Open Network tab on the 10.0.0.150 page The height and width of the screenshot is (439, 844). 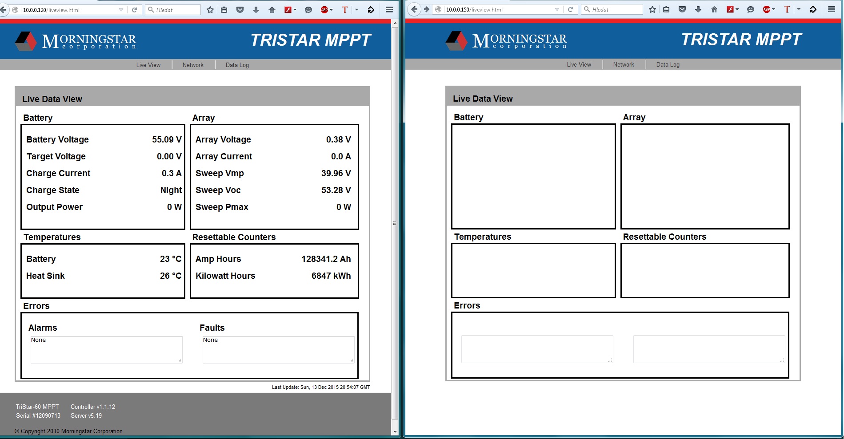(x=624, y=64)
